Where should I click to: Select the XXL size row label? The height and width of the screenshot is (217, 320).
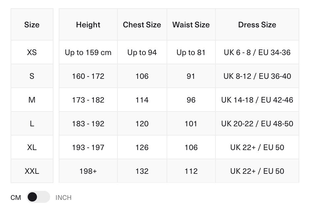32,171
